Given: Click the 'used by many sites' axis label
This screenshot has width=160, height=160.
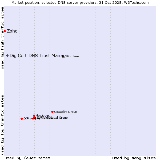Looking at the screenshot, I should [x=134, y=158].
